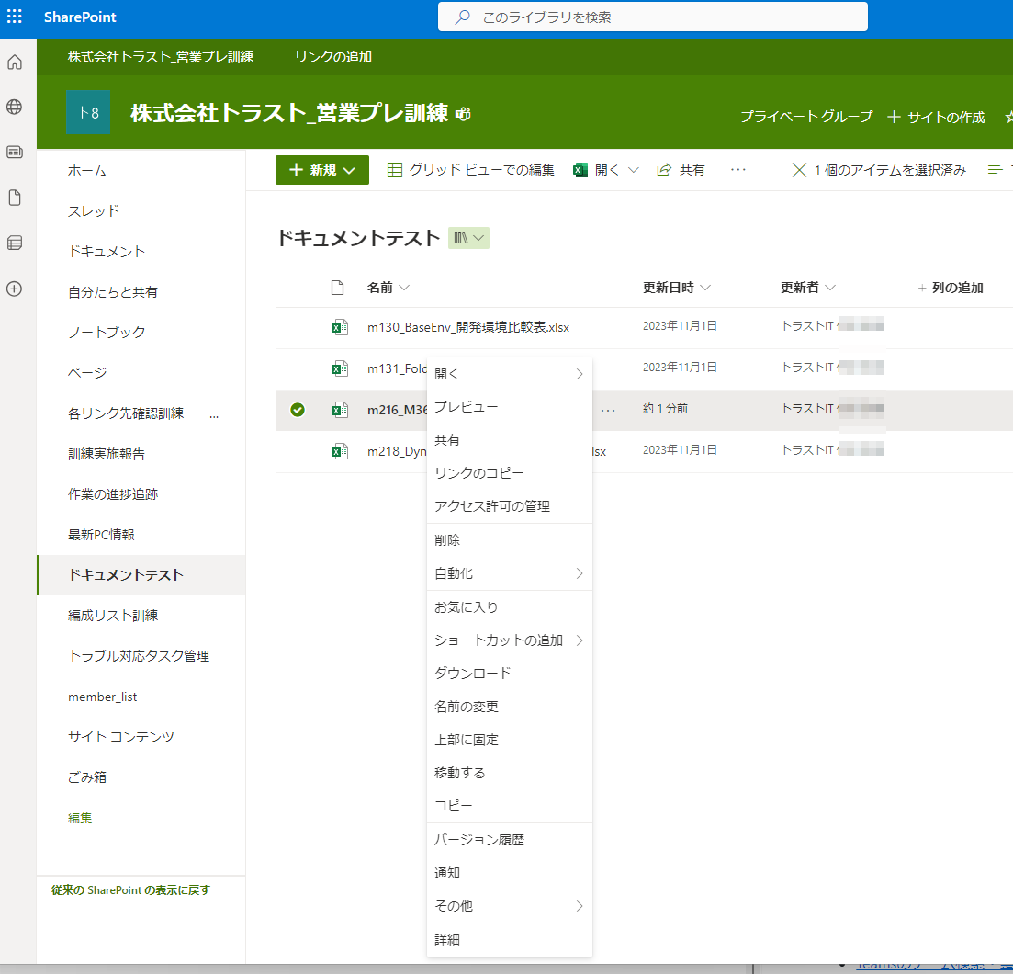Open My sites globe icon in left rail
The width and height of the screenshot is (1013, 974).
pos(14,107)
